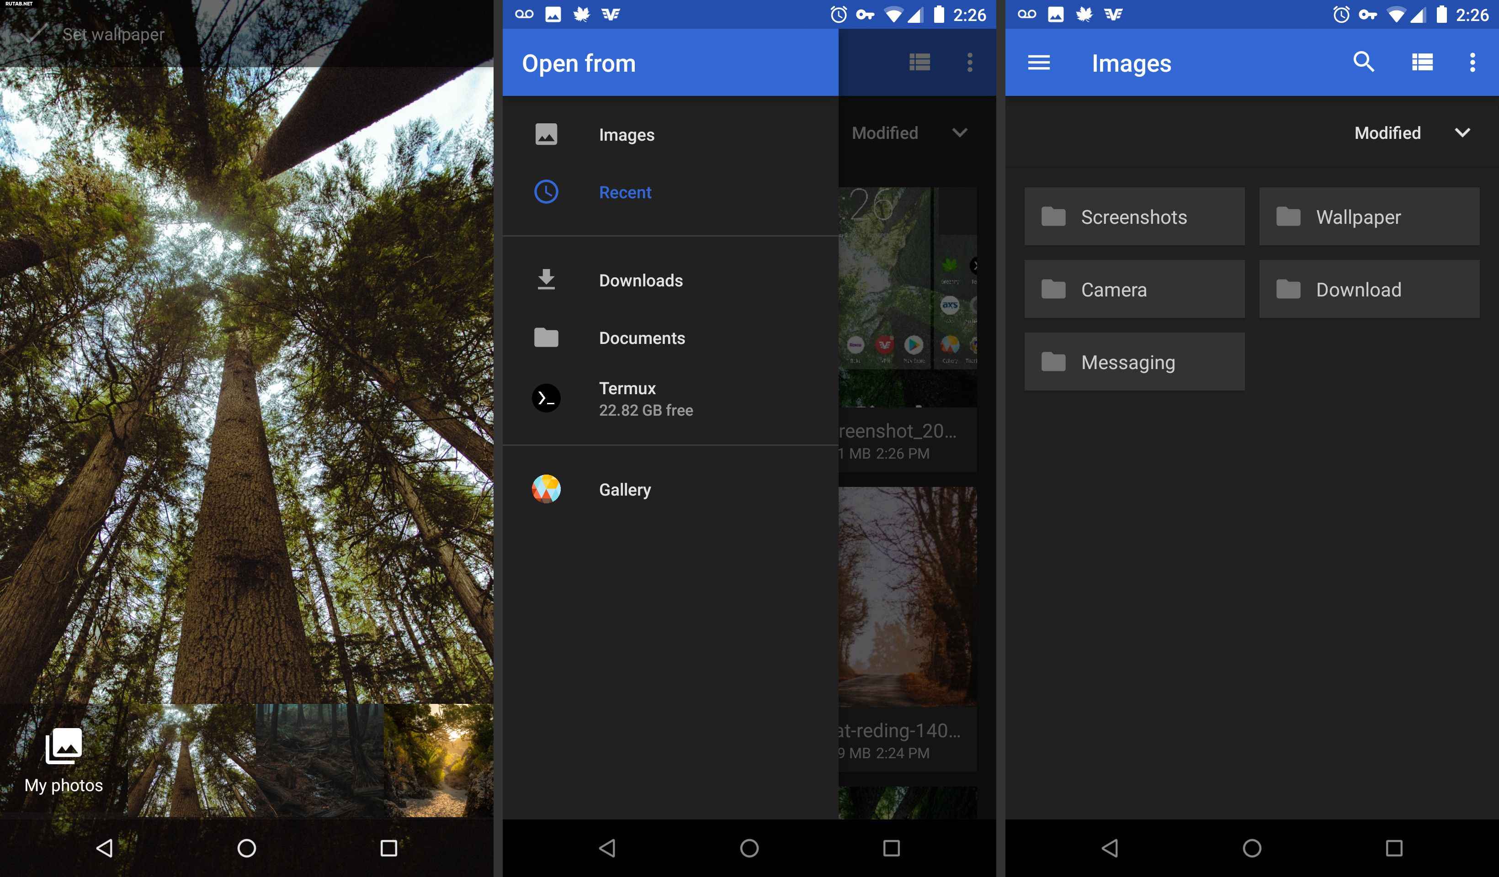This screenshot has height=877, width=1499.
Task: Open the Camera images folder
Action: click(1132, 289)
